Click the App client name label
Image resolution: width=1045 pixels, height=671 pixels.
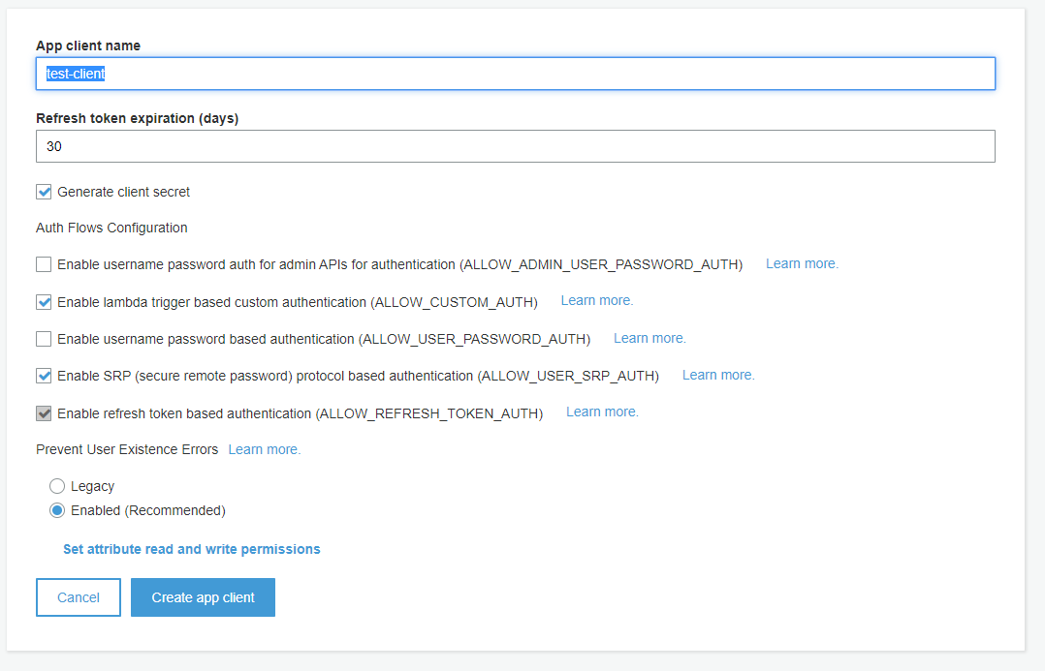point(88,46)
